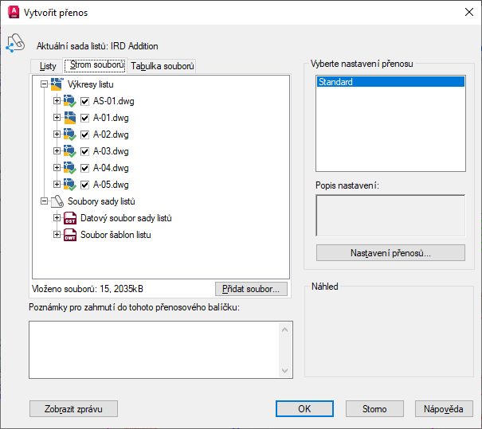Click the A-05.dwg drawing file icon
Viewport: 482px width, 429px height.
coord(70,184)
